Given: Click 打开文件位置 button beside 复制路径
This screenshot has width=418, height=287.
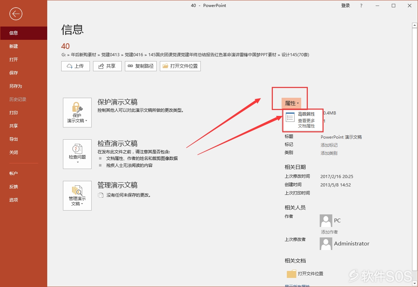Looking at the screenshot, I should coord(180,66).
